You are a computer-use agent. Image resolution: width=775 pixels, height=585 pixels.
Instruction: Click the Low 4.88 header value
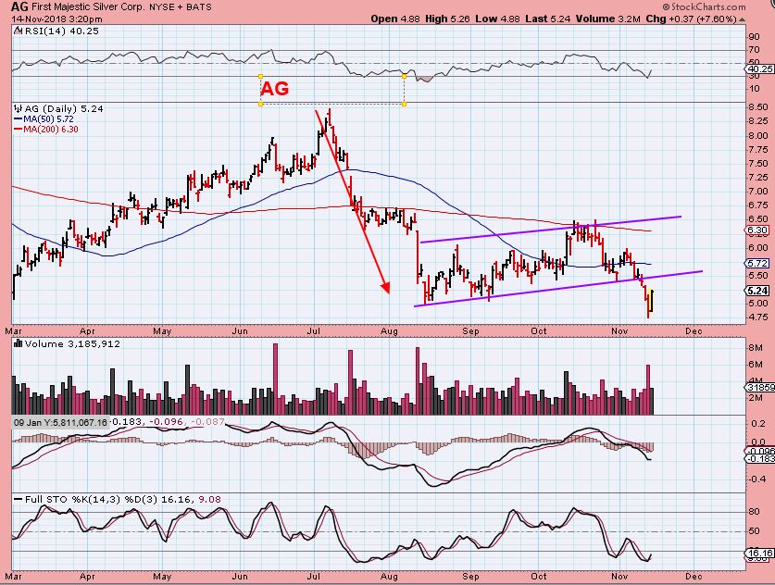(x=498, y=19)
